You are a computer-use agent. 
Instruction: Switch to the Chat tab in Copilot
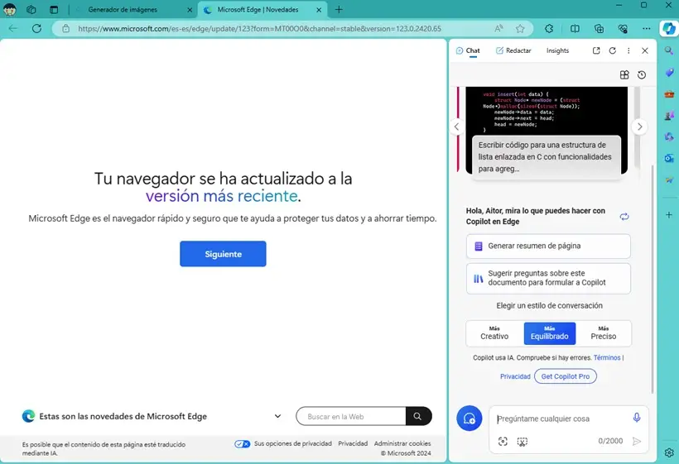(468, 50)
